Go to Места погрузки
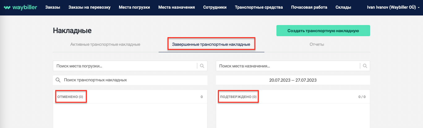Image resolution: width=423 pixels, height=128 pixels. 134,7
